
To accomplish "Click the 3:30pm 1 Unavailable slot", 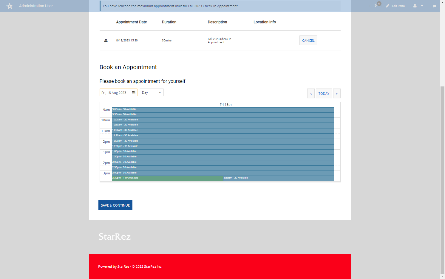I will point(167,179).
